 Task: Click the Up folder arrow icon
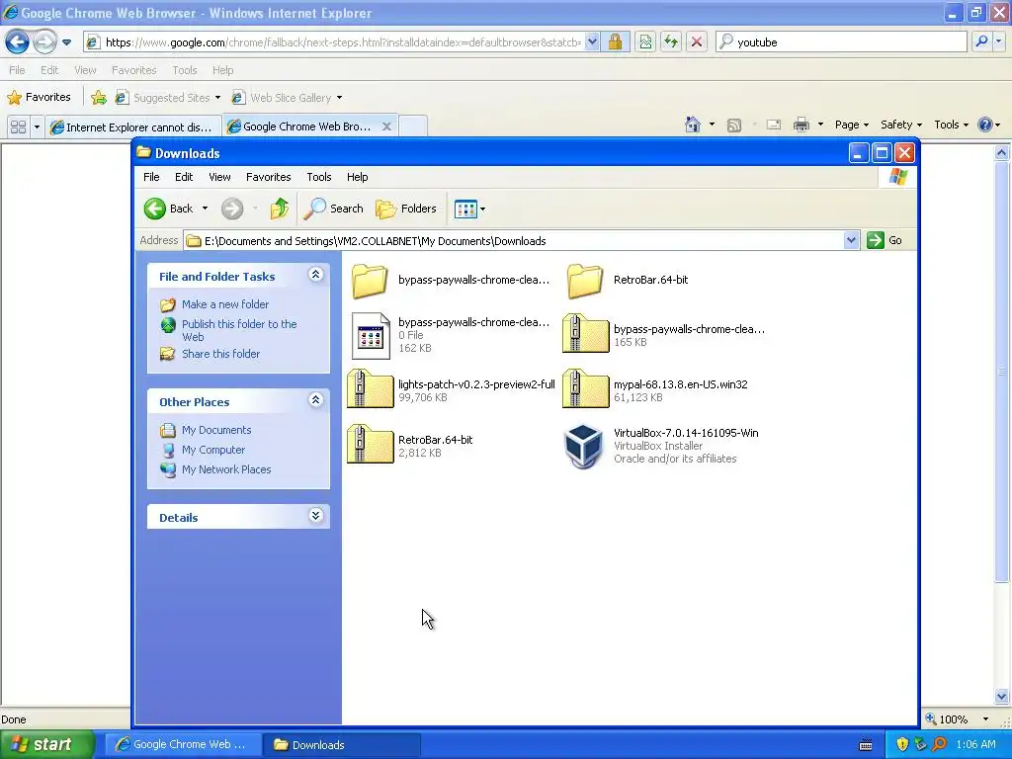pos(280,209)
